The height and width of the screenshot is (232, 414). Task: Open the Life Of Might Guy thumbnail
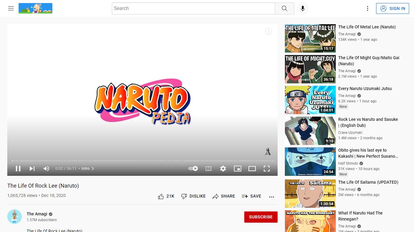(310, 69)
